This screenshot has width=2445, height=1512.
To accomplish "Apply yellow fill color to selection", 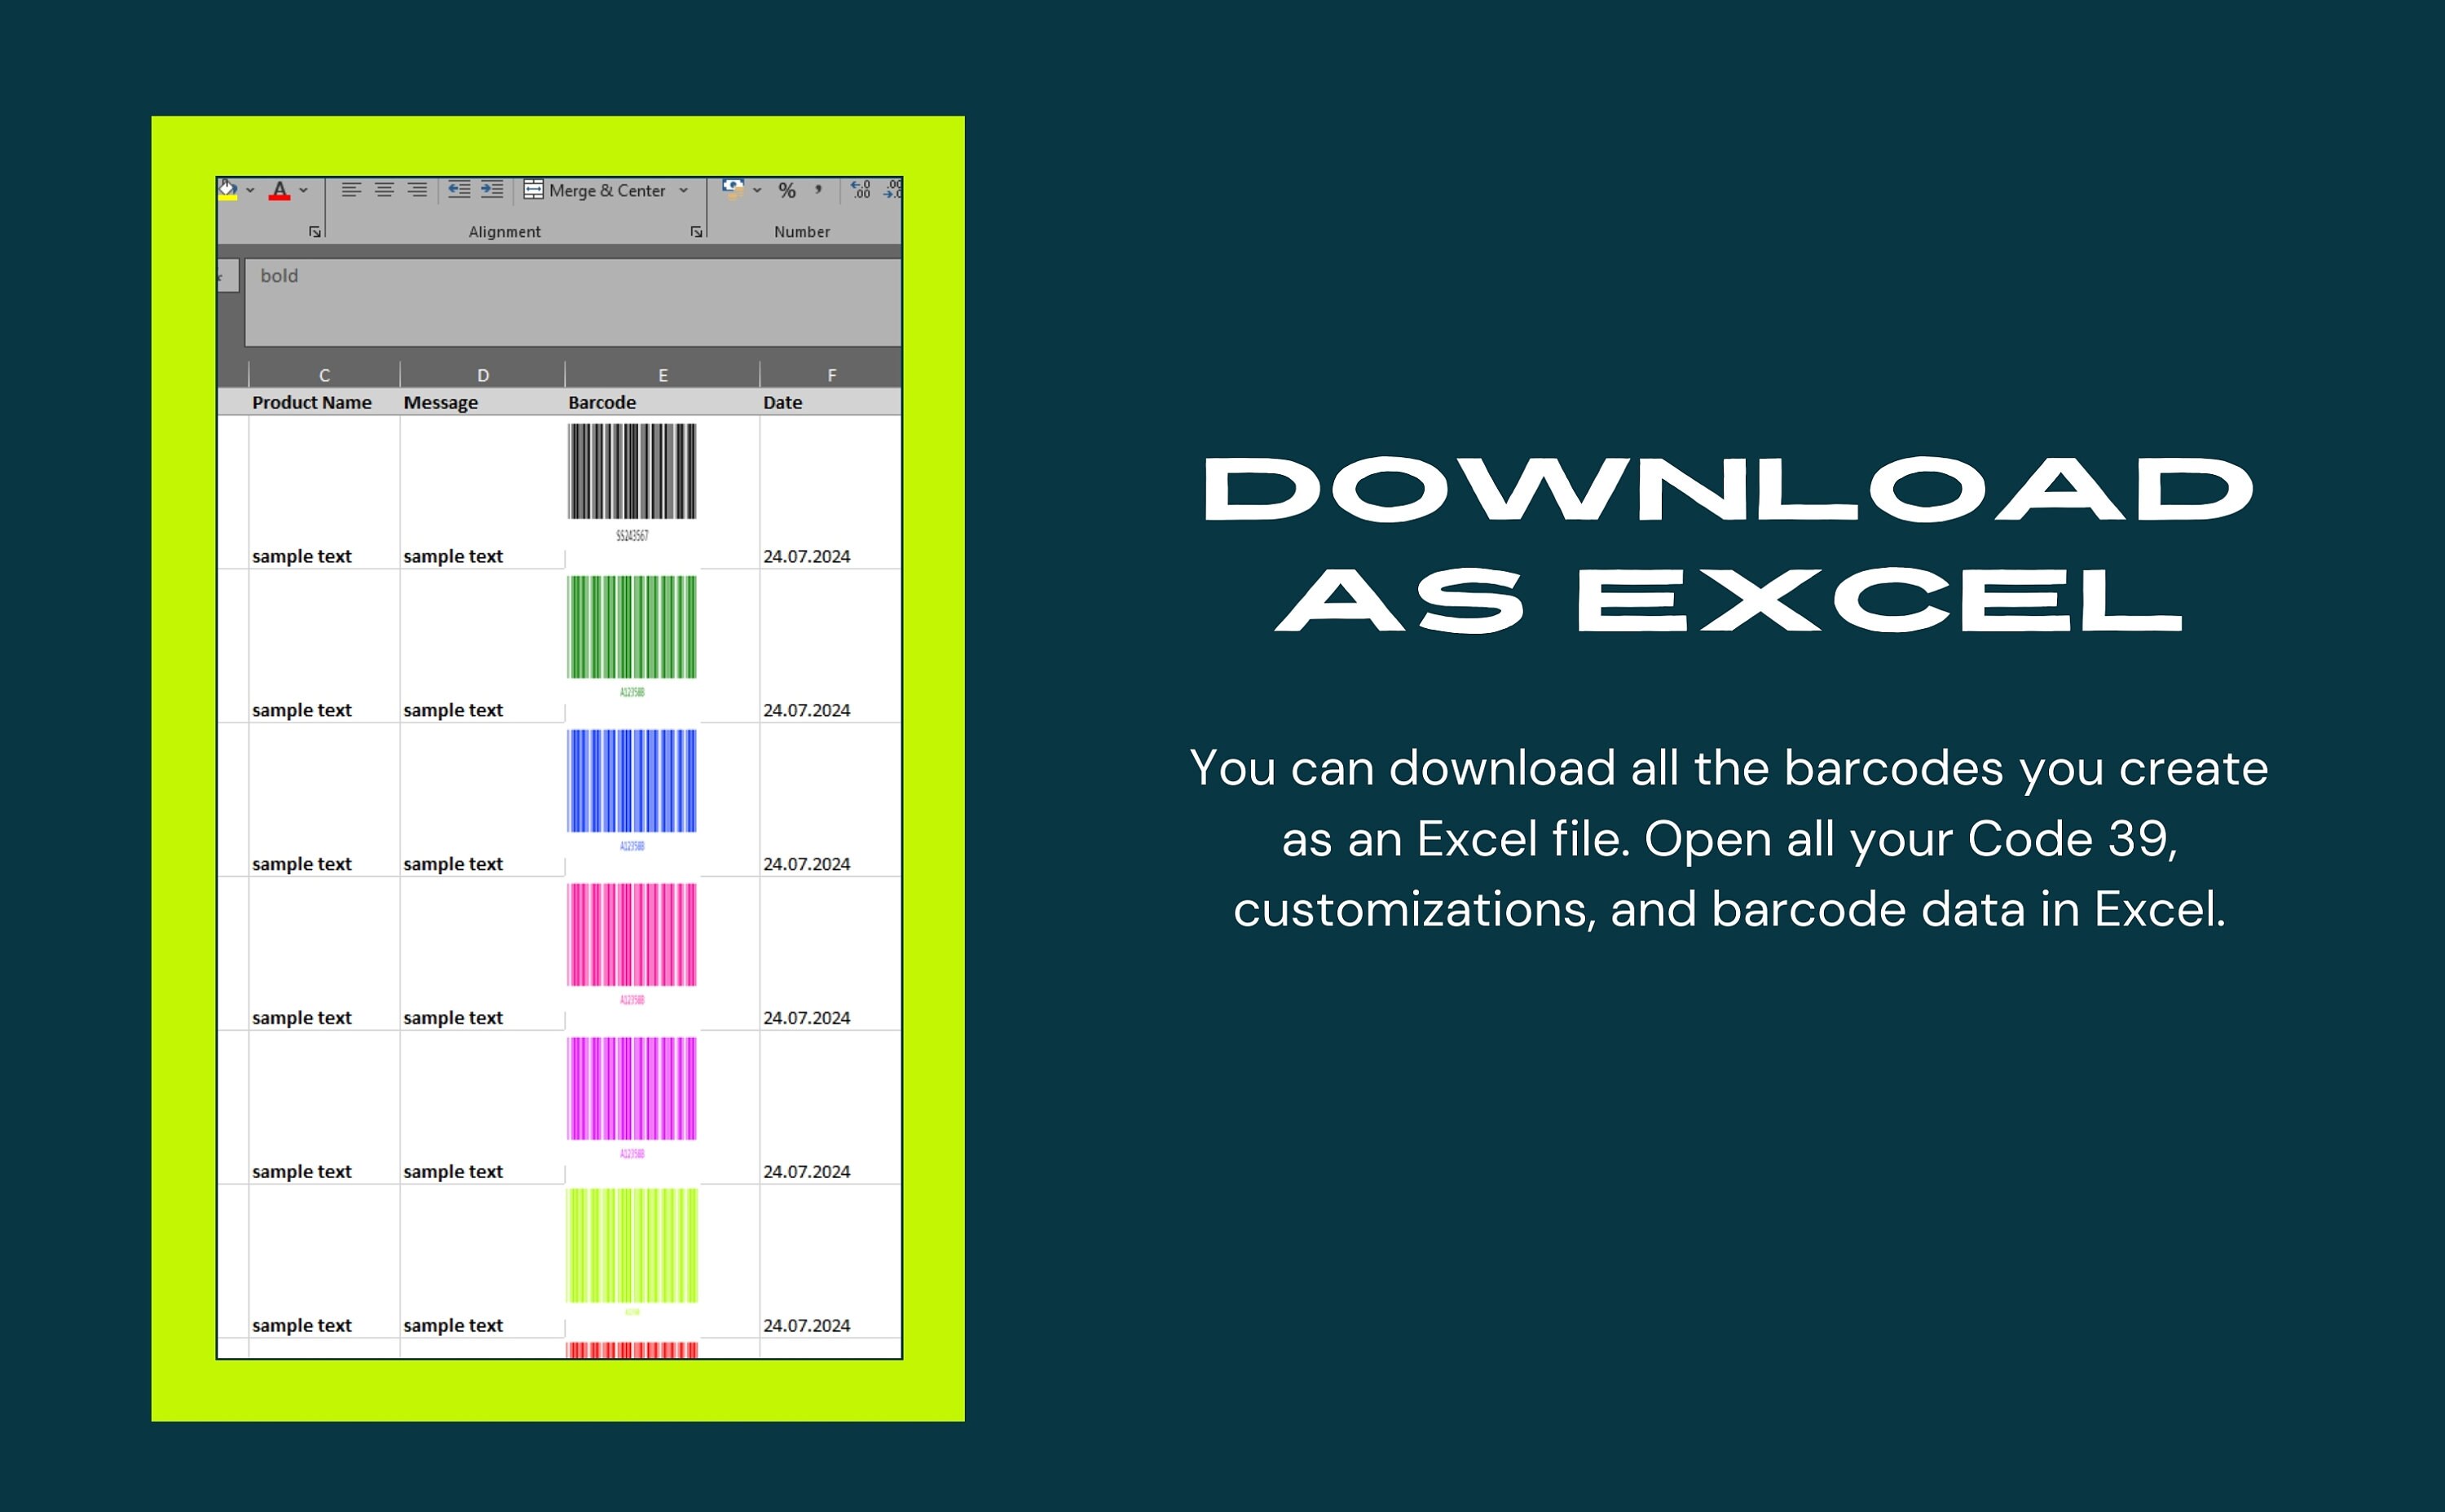I will [230, 191].
